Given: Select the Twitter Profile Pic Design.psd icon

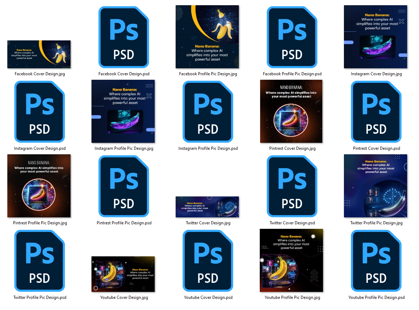Looking at the screenshot, I should point(39,261).
